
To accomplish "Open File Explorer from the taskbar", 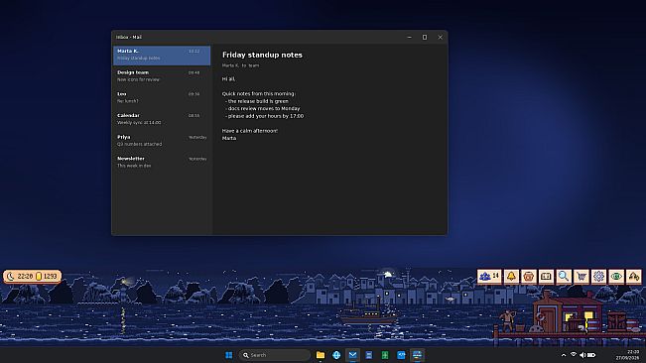I will 321,355.
